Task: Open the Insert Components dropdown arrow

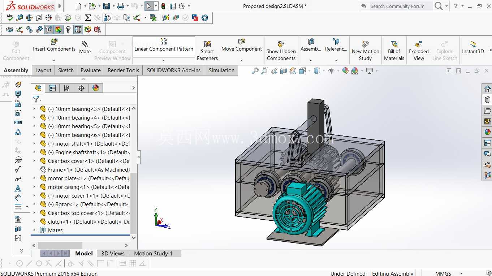Action: (x=54, y=60)
